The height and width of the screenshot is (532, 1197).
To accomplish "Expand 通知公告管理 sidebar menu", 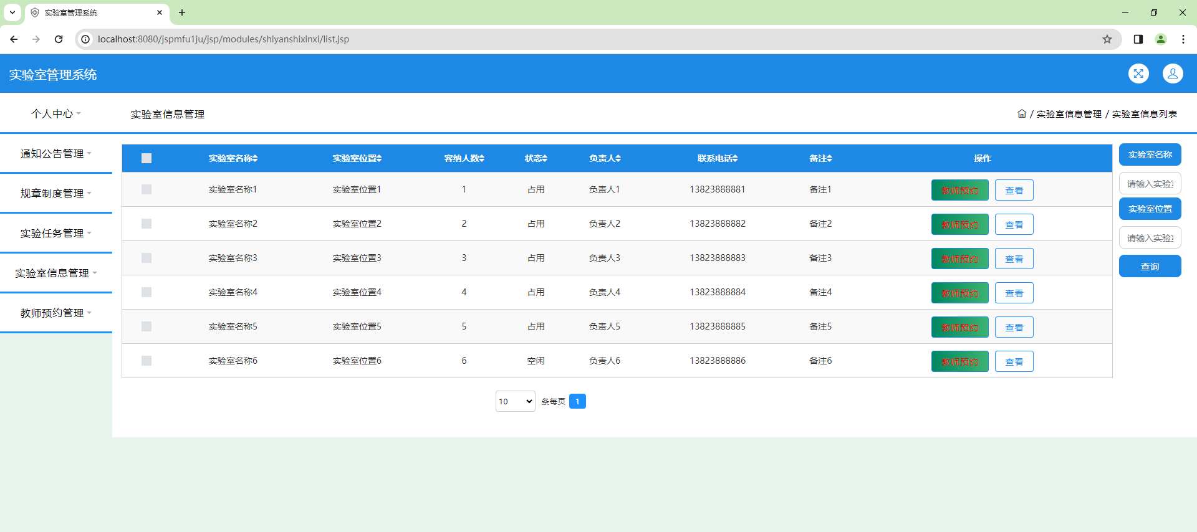I will point(56,154).
